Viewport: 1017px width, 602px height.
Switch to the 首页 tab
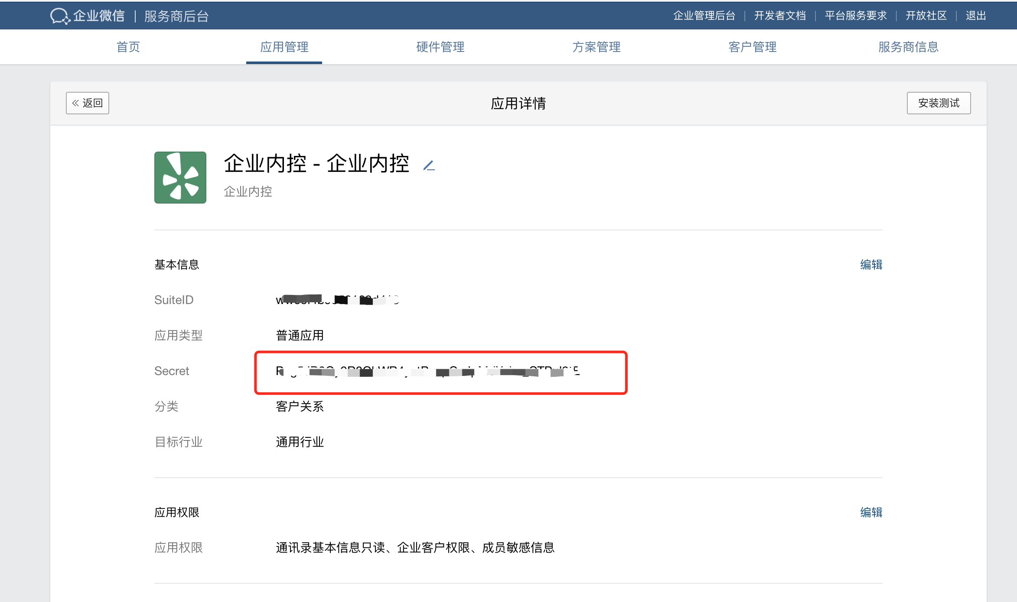[x=128, y=47]
